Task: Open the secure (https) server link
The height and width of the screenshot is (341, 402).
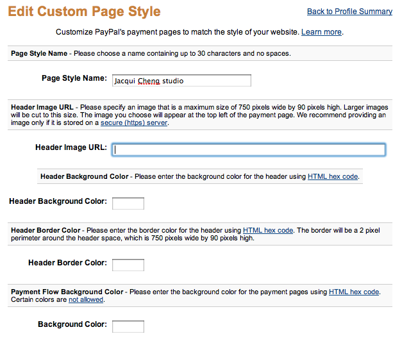Action: (x=134, y=122)
